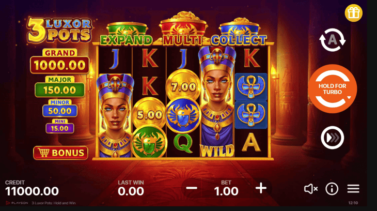The height and width of the screenshot is (211, 377).
Task: Click the green scarab coin symbol
Action: 149,142
